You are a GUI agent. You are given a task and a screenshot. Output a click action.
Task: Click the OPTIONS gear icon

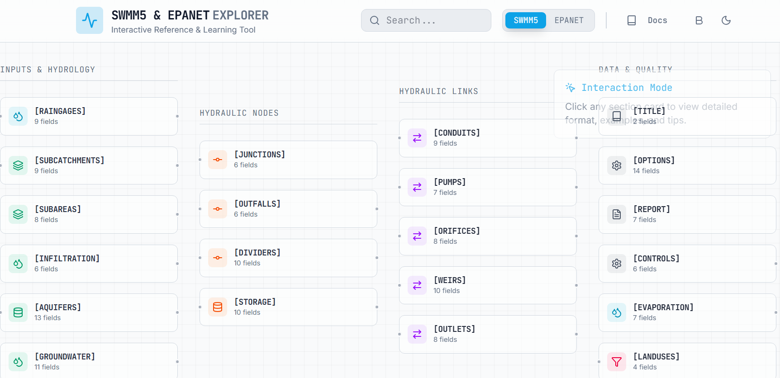[x=617, y=165]
